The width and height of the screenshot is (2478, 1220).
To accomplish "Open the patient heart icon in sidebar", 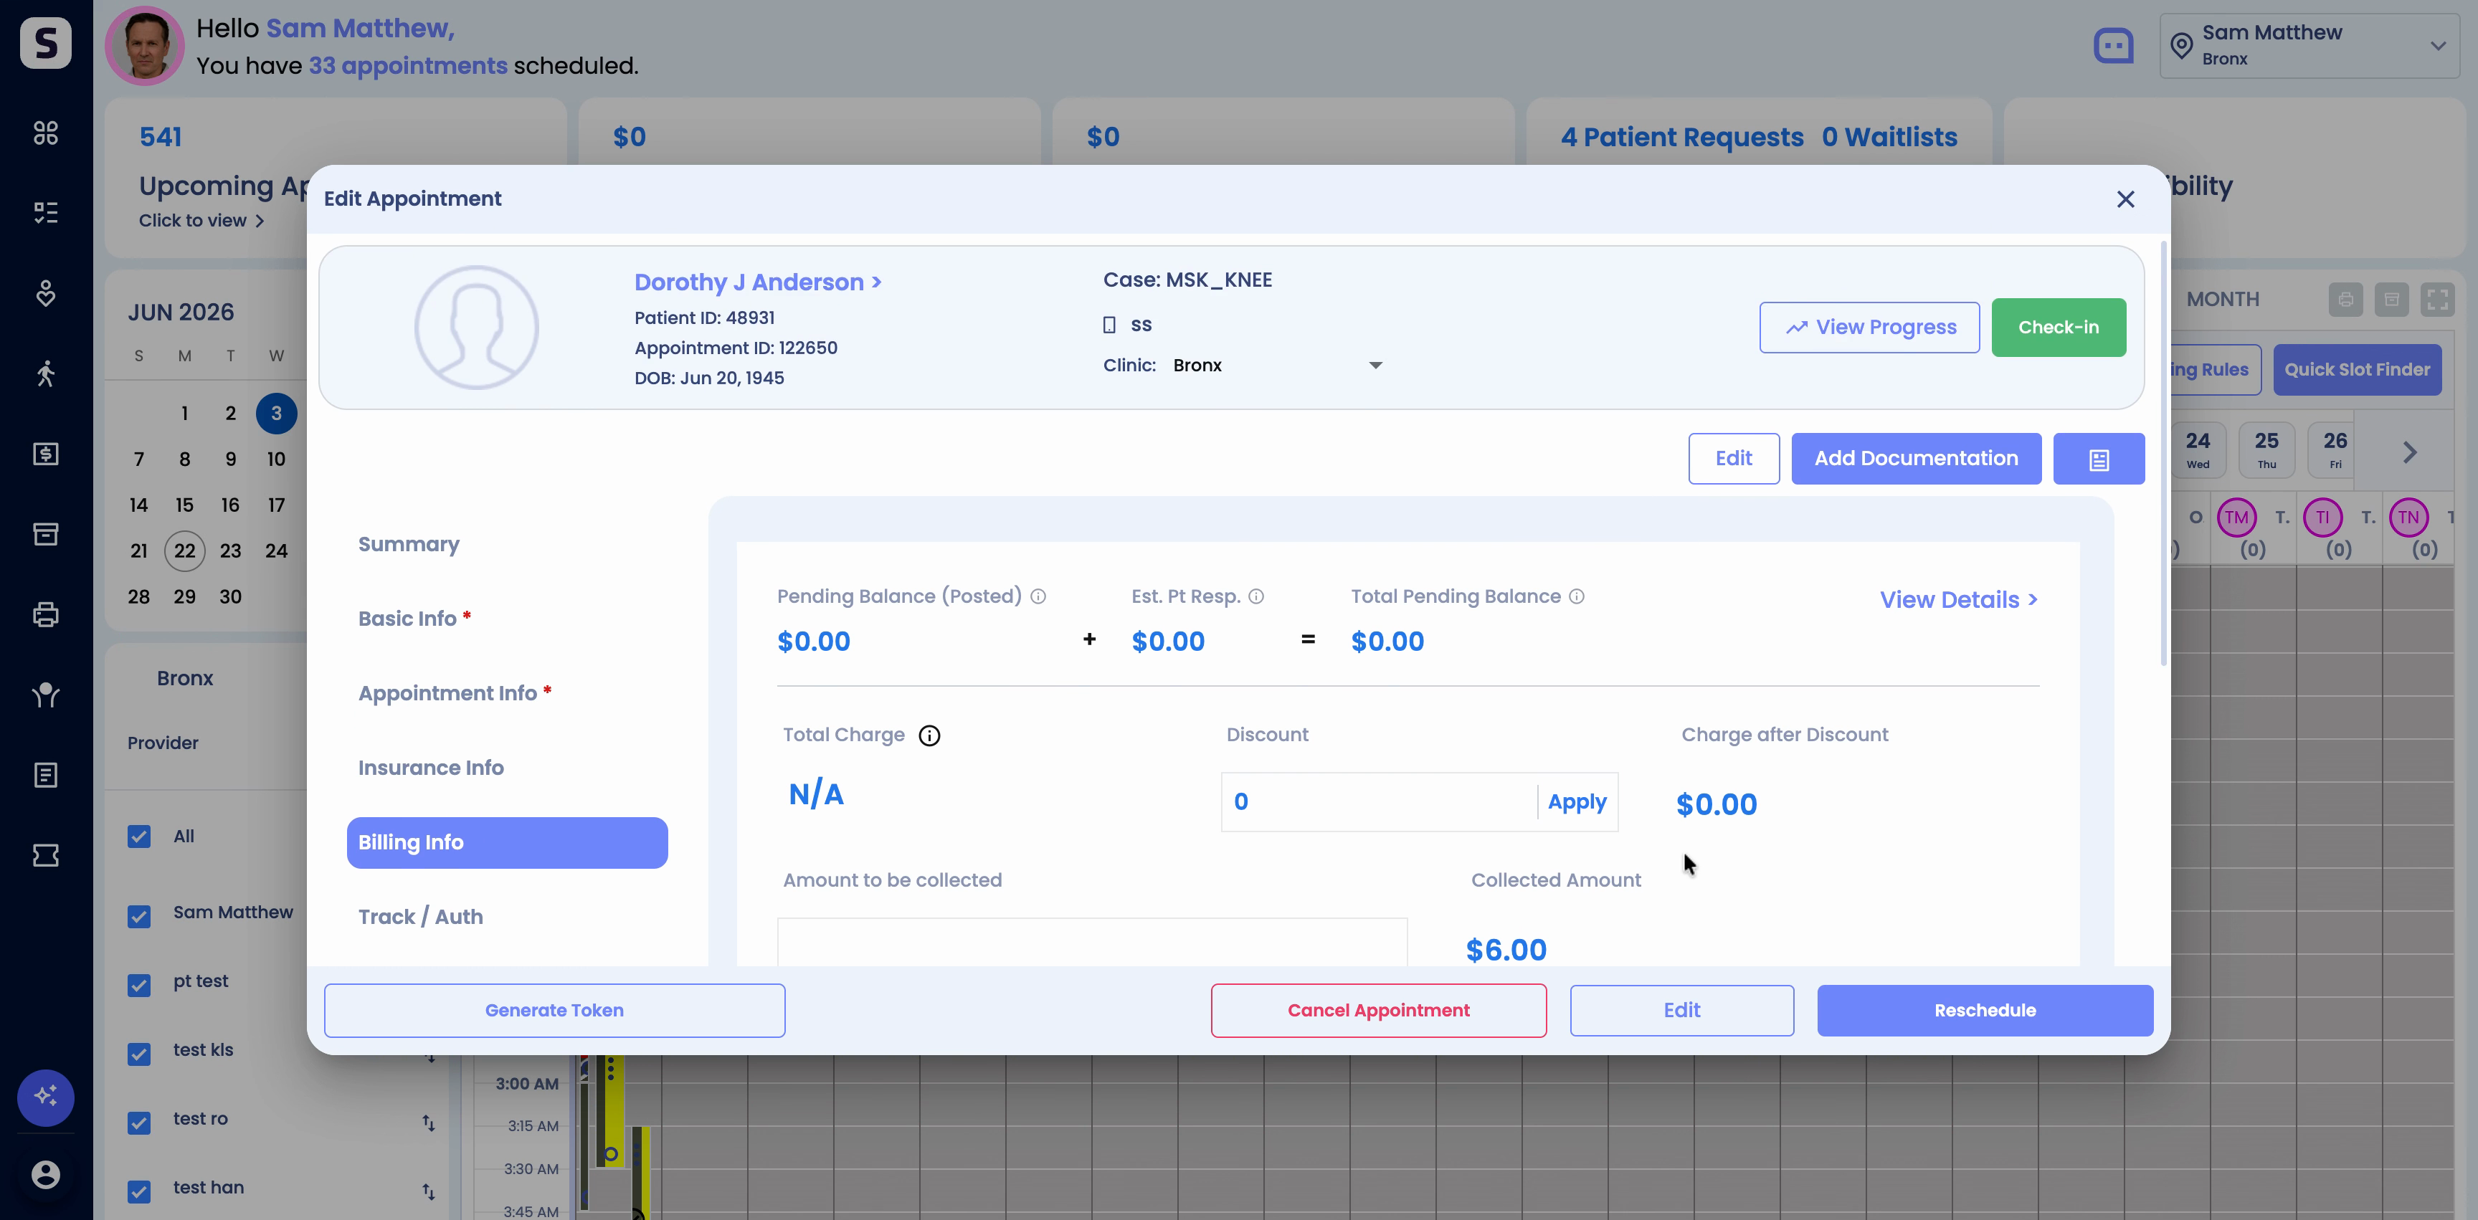I will point(45,293).
